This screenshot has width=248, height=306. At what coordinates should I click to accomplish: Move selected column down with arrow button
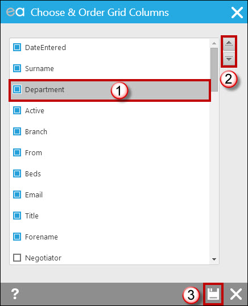coord(229,59)
